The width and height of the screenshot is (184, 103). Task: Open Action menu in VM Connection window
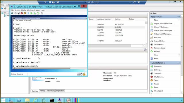[x=17, y=10]
